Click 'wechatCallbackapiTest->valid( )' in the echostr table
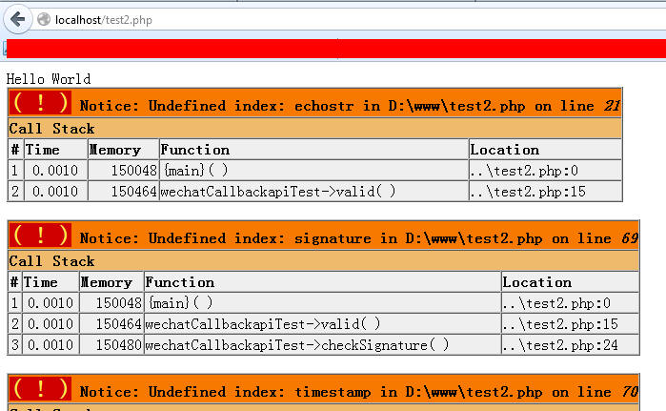This screenshot has height=411, width=666. (x=313, y=192)
